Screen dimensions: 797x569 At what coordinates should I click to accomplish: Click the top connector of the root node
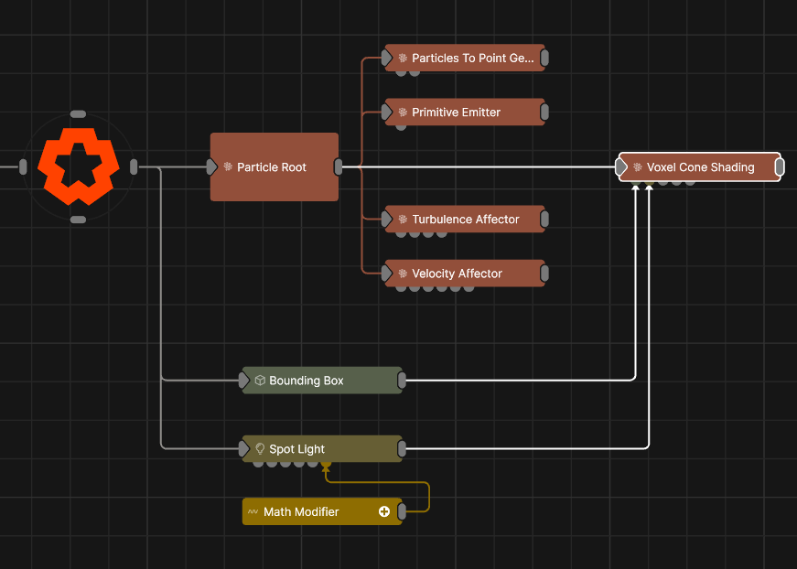pyautogui.click(x=78, y=114)
